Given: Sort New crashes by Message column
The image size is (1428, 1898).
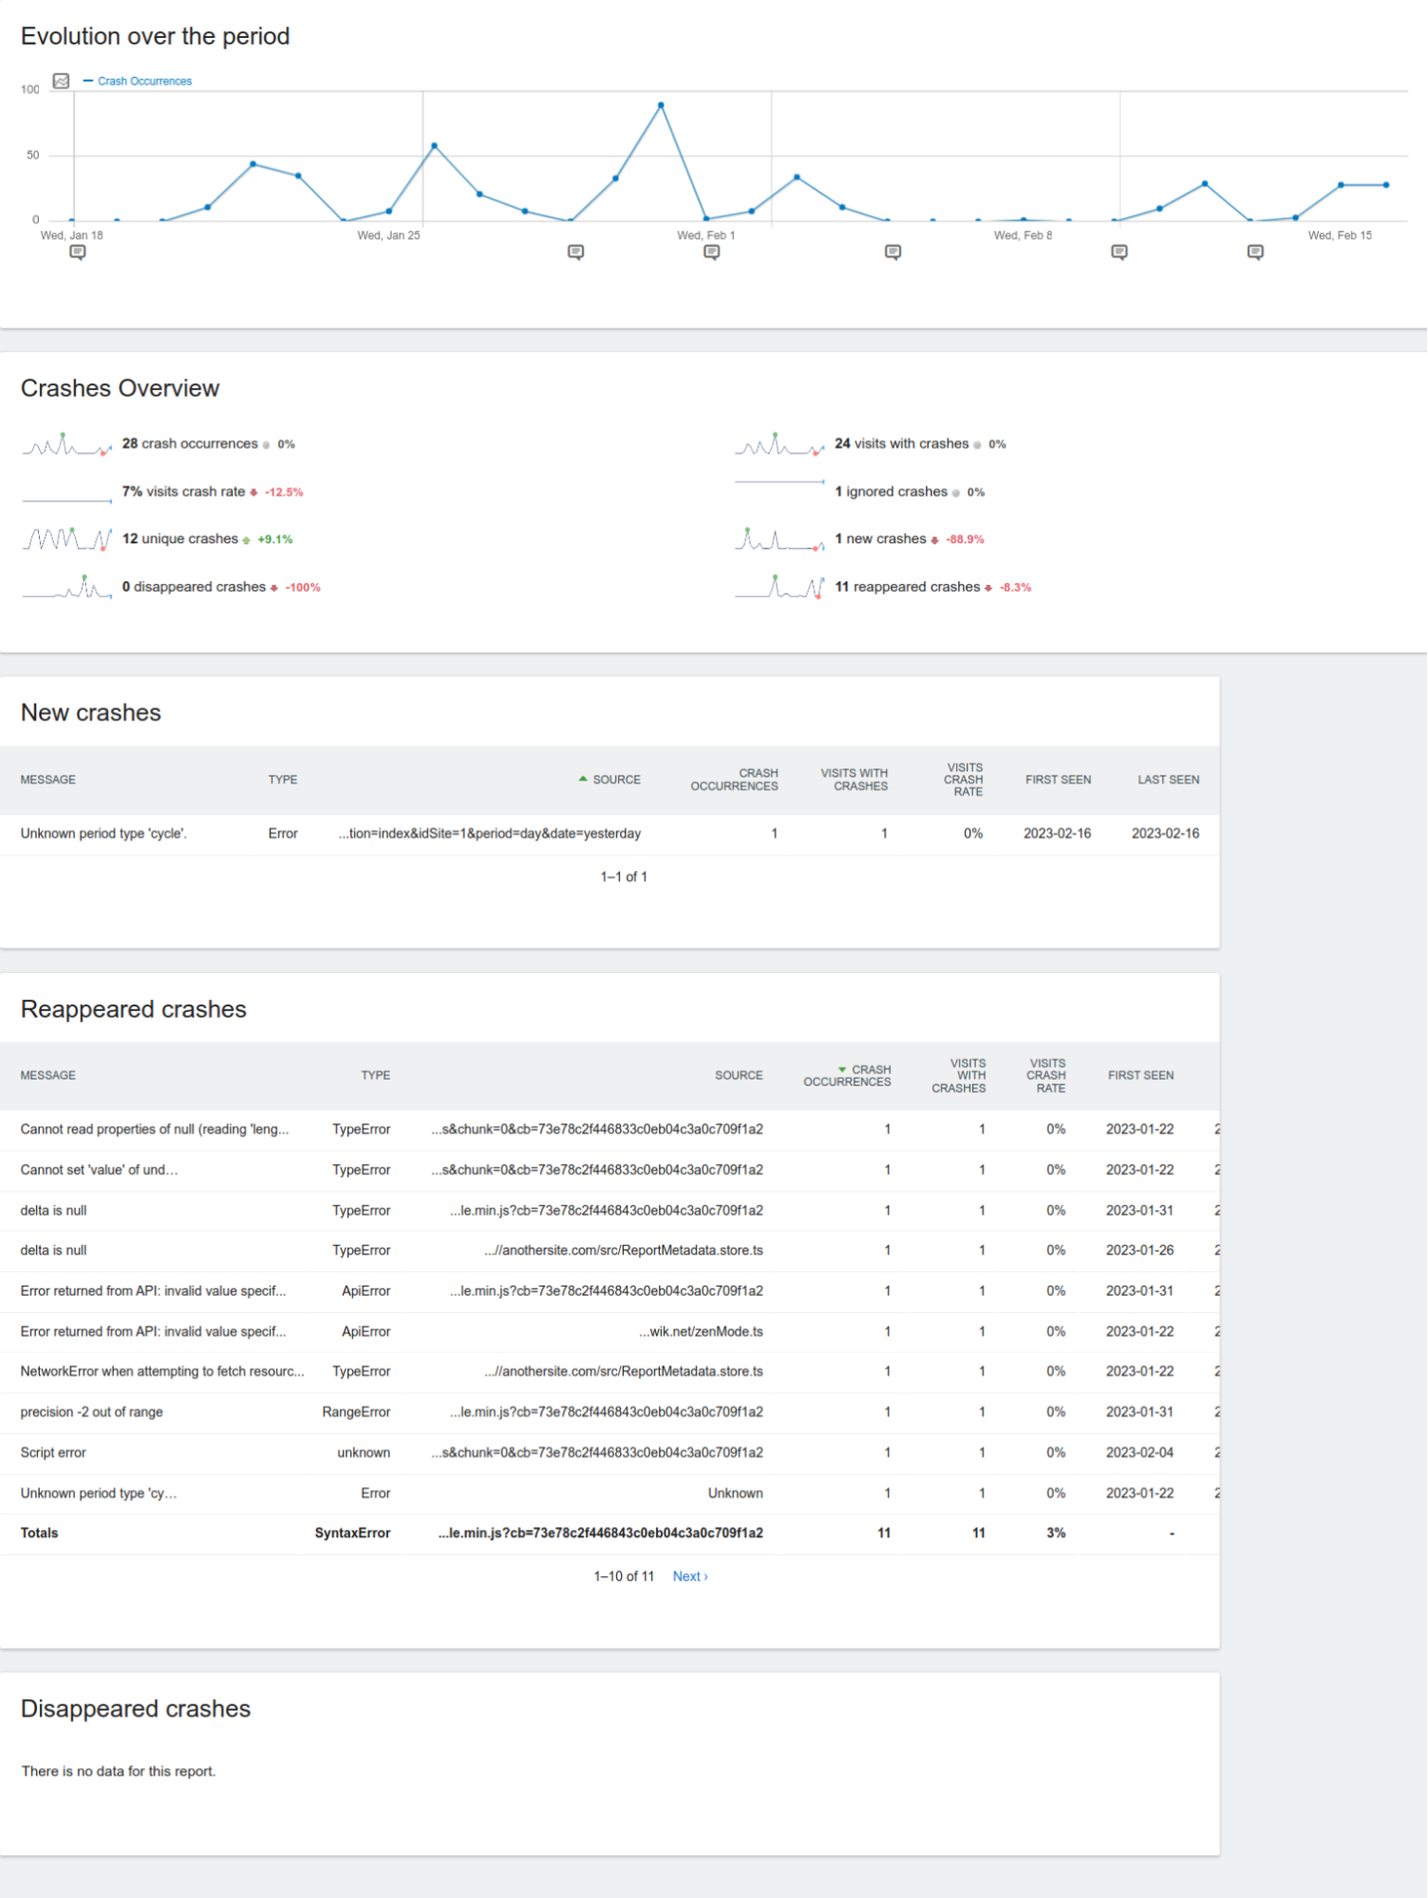Looking at the screenshot, I should pos(48,780).
